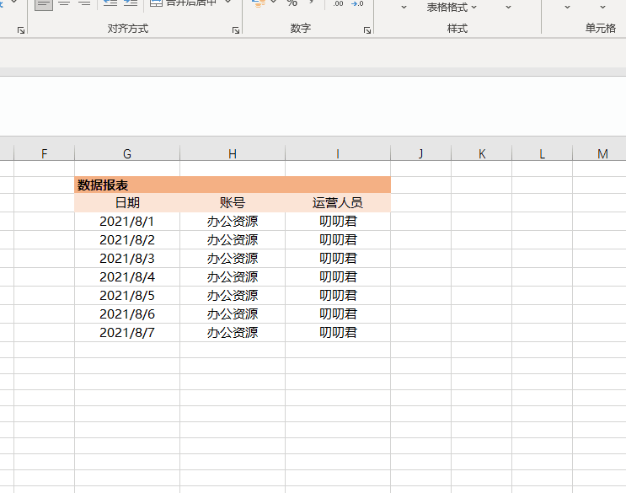Select the 运营人员 header cell

click(338, 203)
